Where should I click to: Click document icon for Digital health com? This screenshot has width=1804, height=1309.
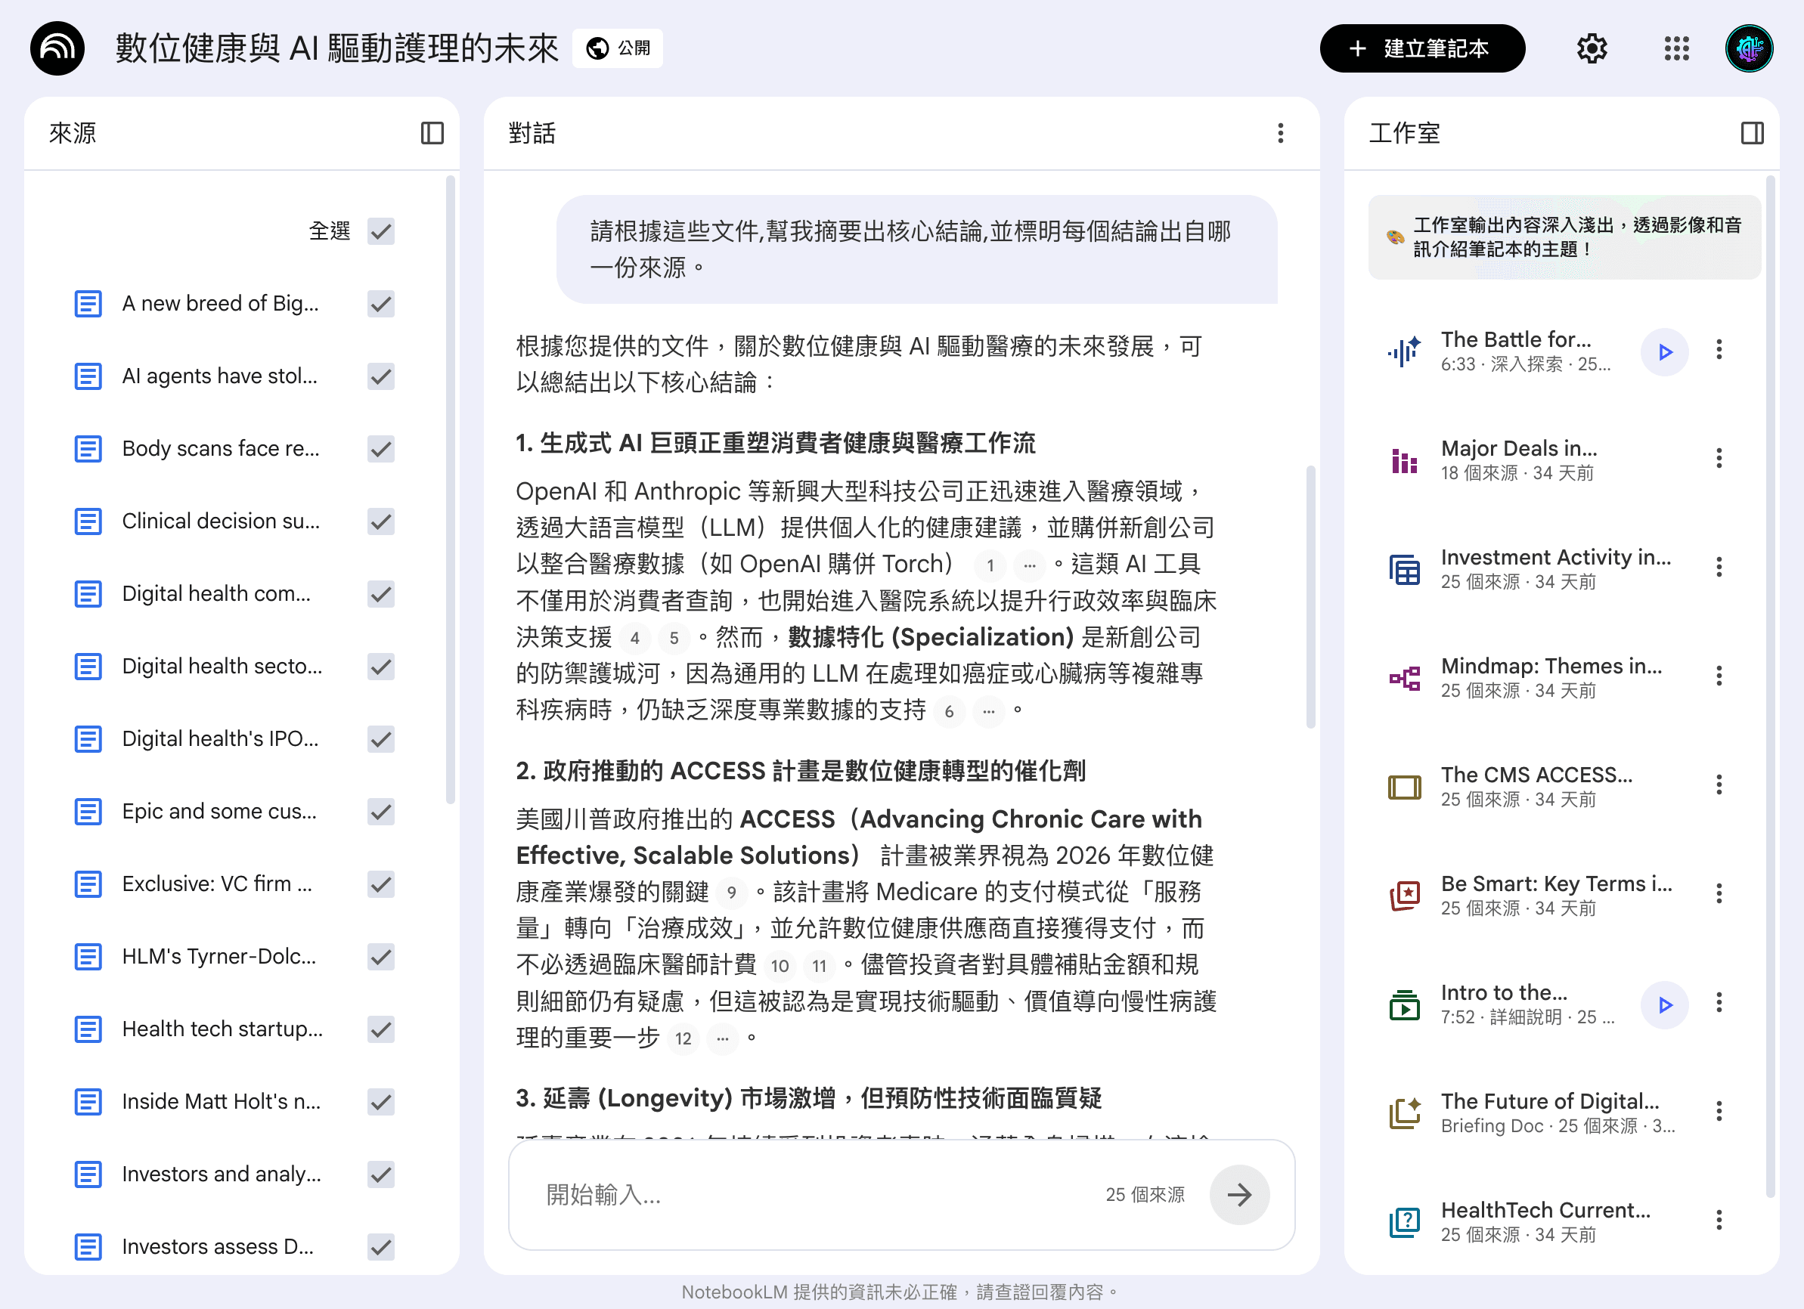click(88, 594)
